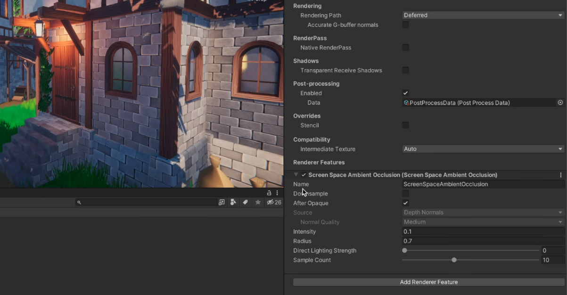The width and height of the screenshot is (567, 295).
Task: Toggle the Downsample checkbox
Action: pyautogui.click(x=405, y=194)
